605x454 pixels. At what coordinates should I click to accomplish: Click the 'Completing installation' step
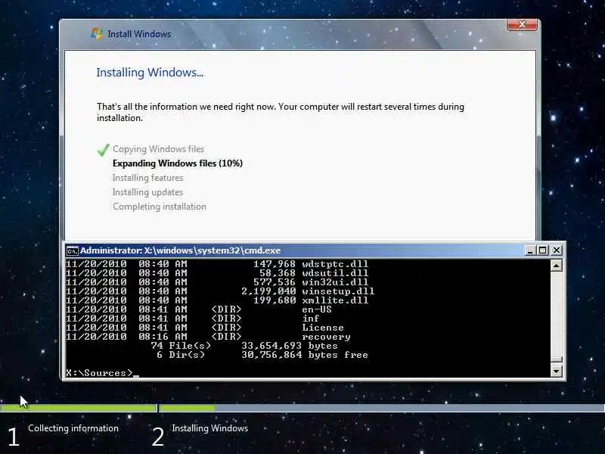click(x=160, y=207)
